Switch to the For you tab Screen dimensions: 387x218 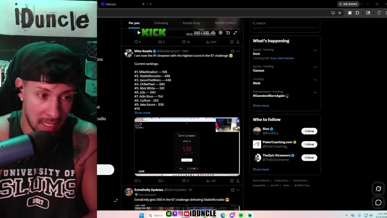[134, 23]
